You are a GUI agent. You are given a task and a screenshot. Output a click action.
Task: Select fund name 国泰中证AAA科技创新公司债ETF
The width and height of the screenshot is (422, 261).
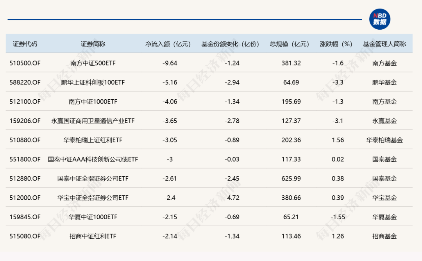pyautogui.click(x=93, y=159)
